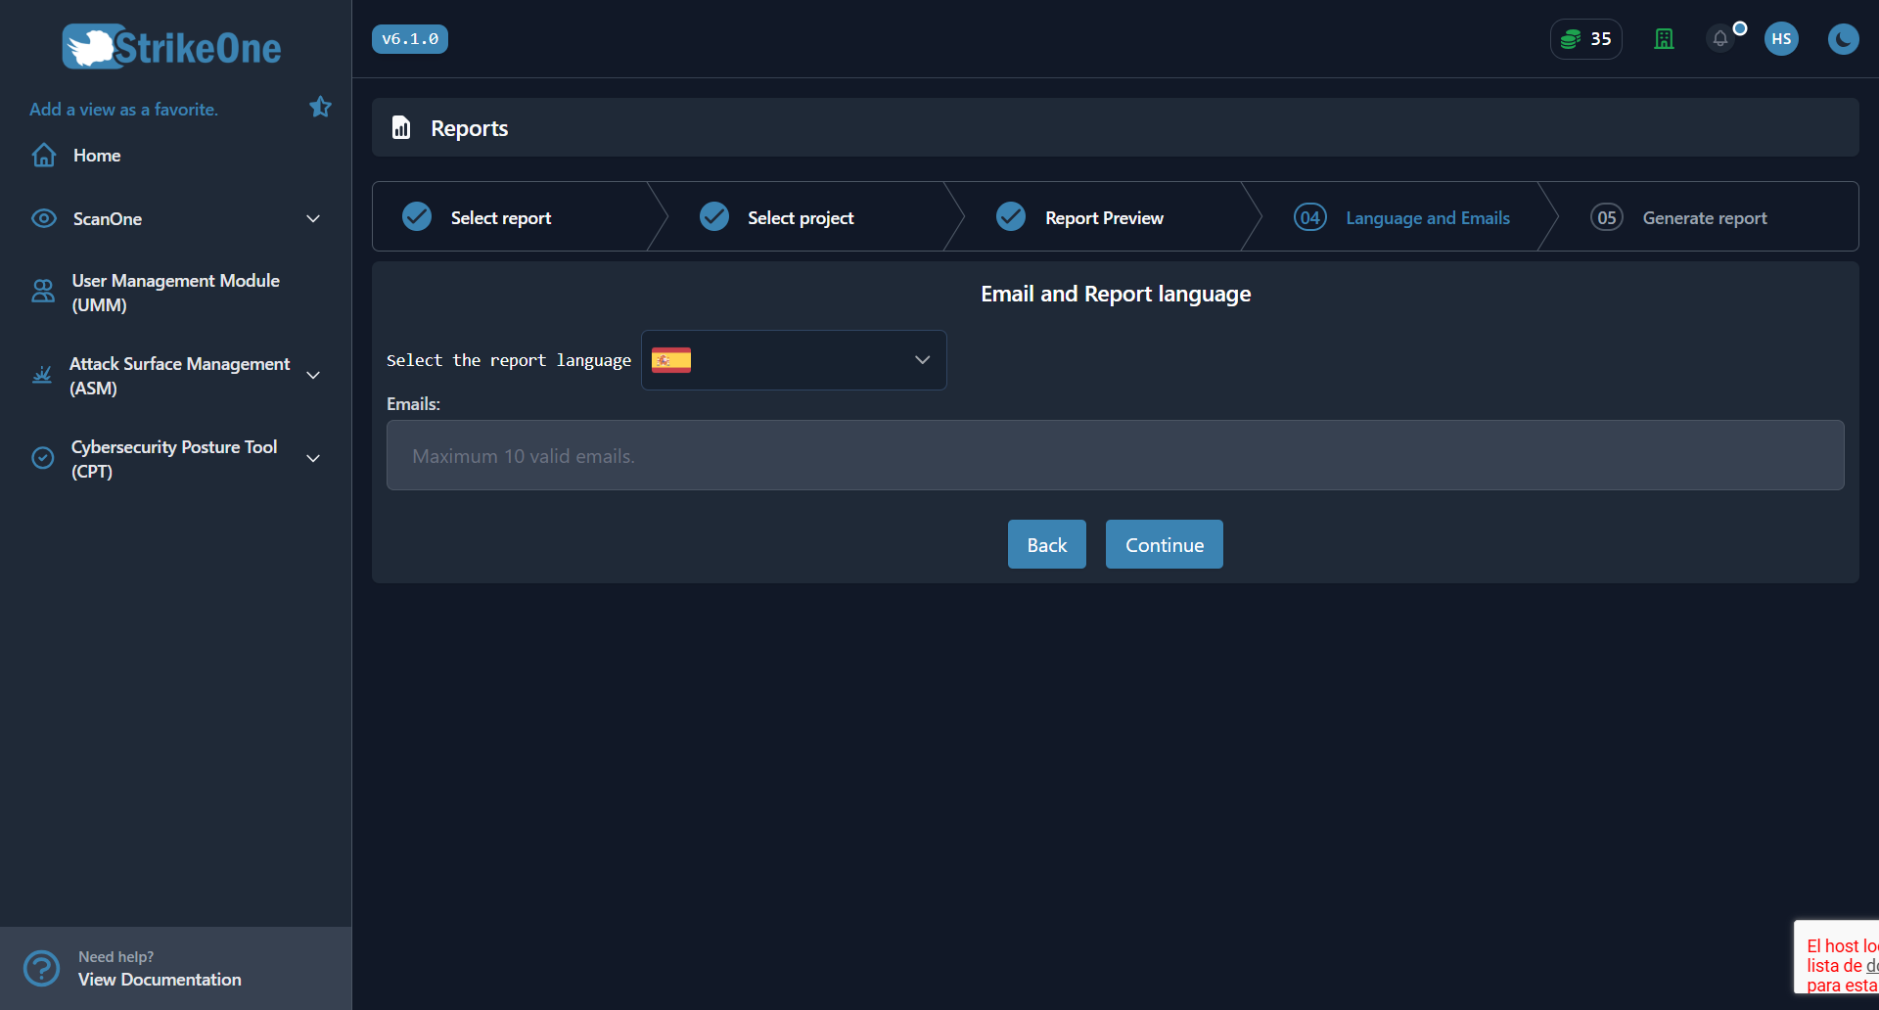Open the notifications bell

[x=1720, y=39]
